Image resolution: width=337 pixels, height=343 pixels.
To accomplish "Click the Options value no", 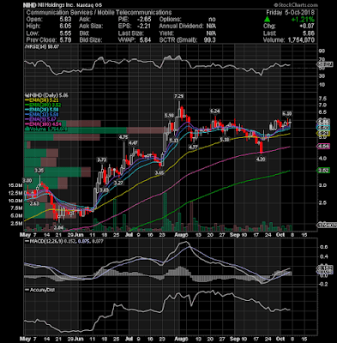I will (212, 20).
